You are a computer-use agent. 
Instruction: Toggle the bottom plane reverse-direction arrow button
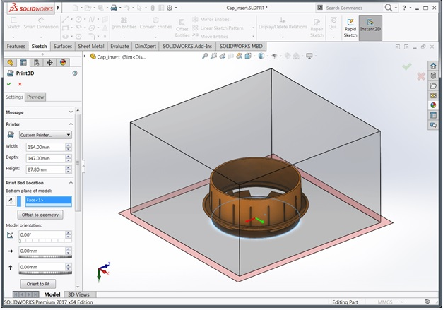[x=10, y=201]
